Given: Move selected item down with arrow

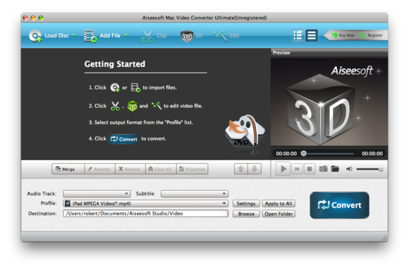Looking at the screenshot, I should click(255, 169).
